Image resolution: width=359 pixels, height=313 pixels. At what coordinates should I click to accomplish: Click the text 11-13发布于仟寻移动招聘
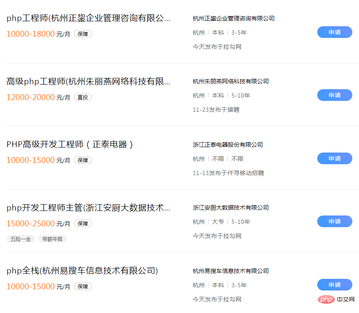coord(228,173)
